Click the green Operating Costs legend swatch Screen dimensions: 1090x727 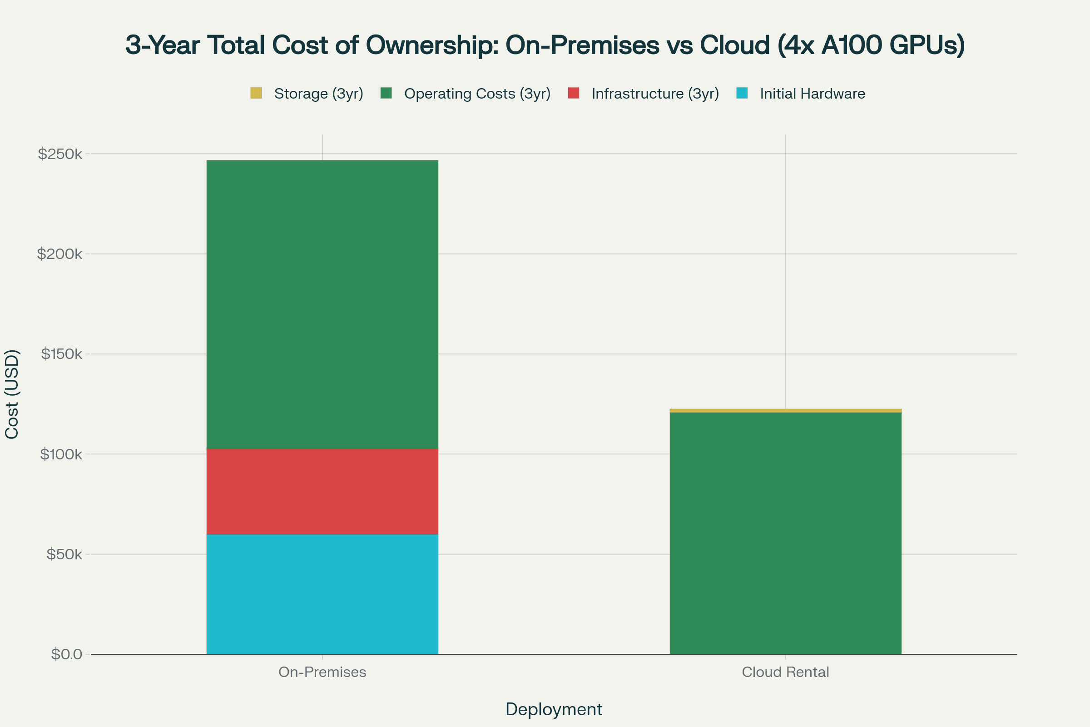[x=387, y=94]
